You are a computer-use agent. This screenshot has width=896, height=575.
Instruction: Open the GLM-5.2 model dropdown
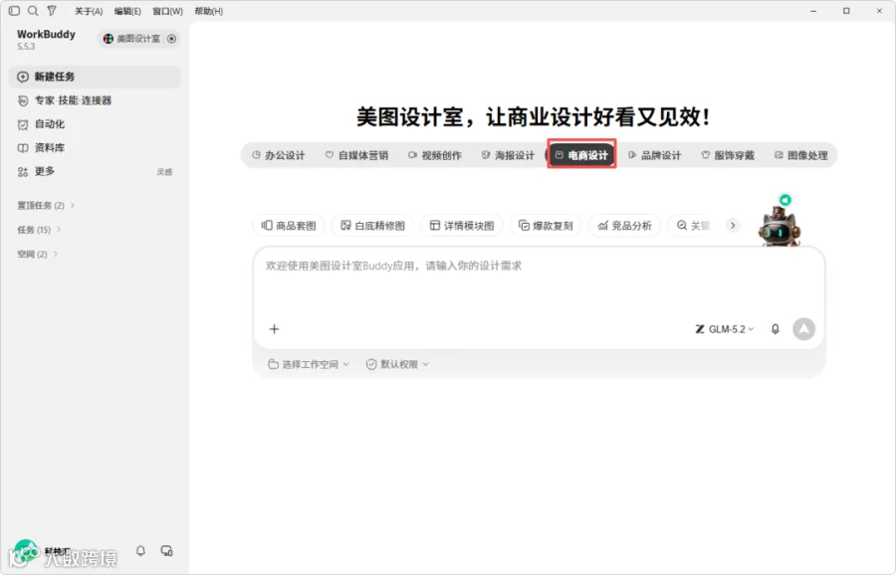725,329
